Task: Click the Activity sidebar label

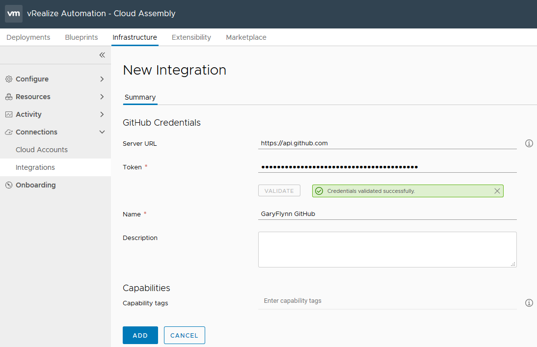Action: [28, 114]
